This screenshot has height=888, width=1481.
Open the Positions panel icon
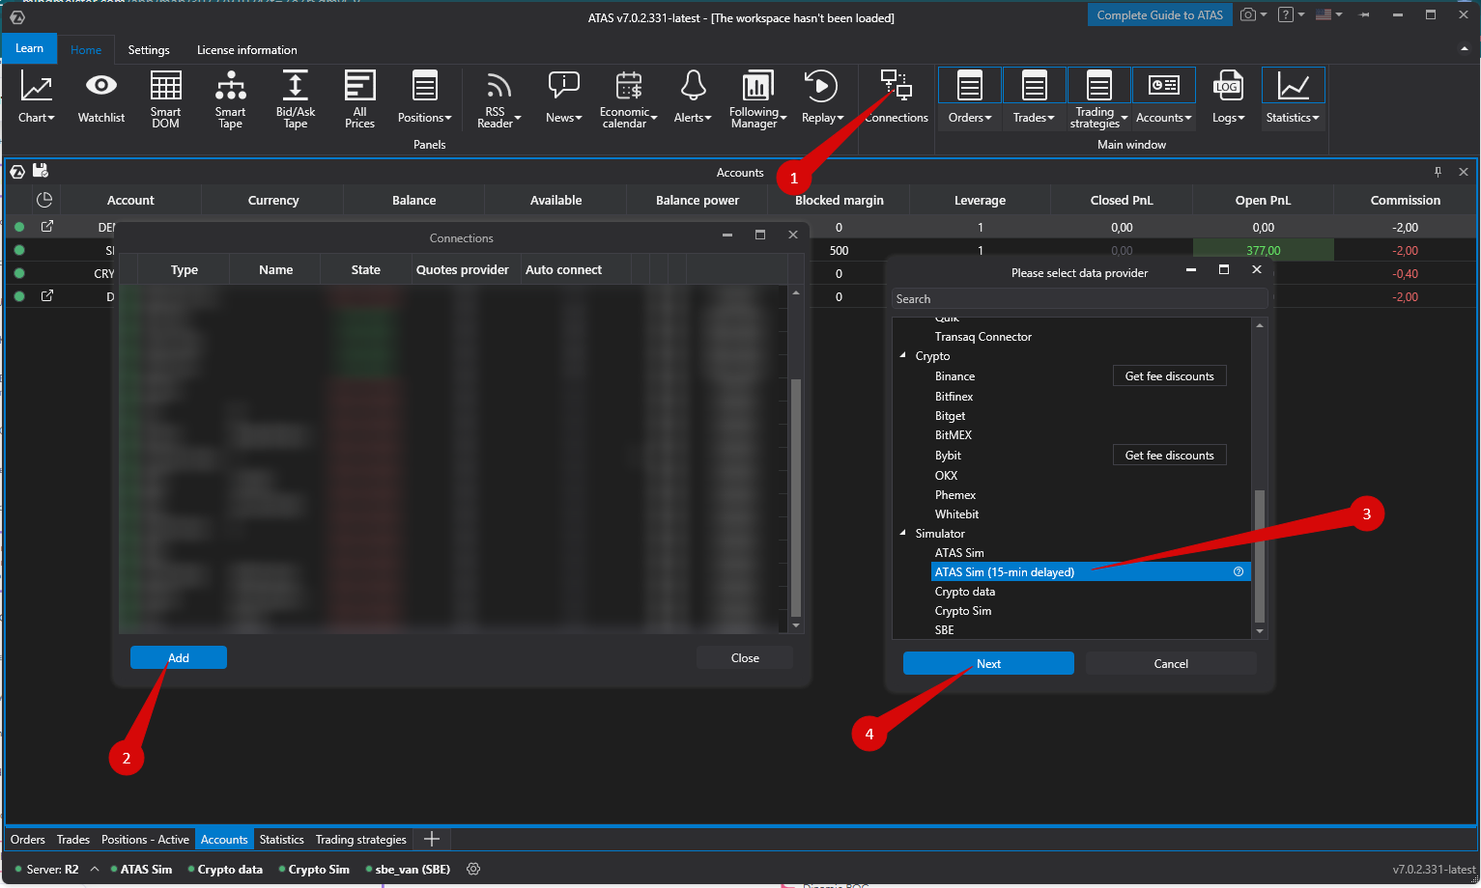click(x=424, y=86)
